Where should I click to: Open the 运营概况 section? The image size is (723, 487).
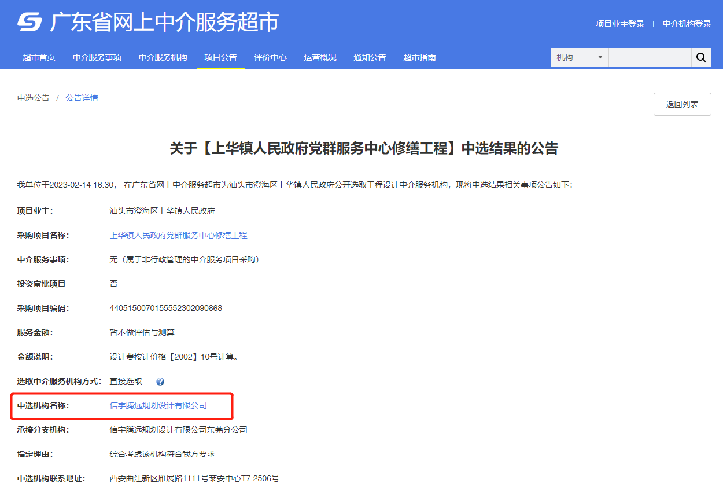point(320,57)
